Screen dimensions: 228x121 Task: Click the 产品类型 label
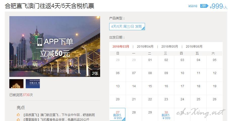[117, 18]
